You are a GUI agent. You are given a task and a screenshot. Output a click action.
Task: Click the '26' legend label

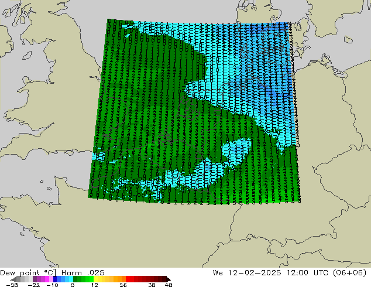pyautogui.click(x=123, y=285)
